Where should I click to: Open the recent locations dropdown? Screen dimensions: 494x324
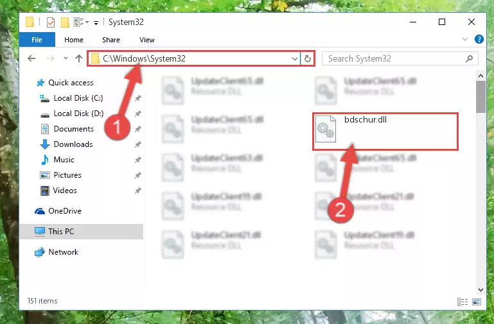tap(66, 58)
